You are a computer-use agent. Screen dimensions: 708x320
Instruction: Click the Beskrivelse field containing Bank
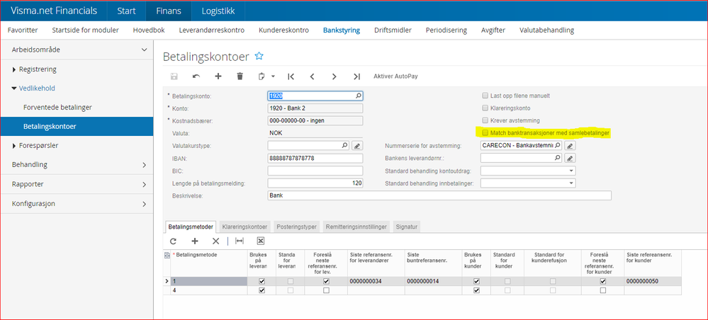439,195
